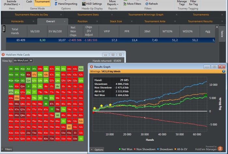Toggle Non Showdown legend item
Screen dimensions: 228x154
point(145,149)
